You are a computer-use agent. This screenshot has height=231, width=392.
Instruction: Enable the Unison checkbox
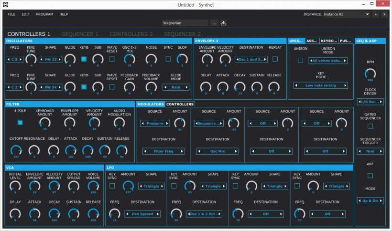(x=301, y=60)
